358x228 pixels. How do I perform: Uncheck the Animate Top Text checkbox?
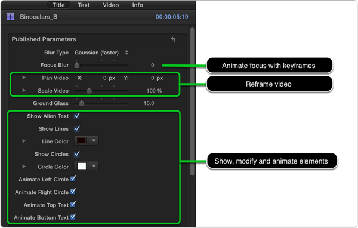click(73, 204)
